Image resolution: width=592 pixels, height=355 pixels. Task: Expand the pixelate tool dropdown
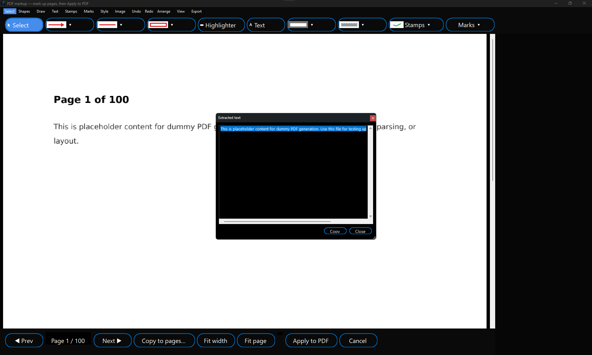coord(363,25)
